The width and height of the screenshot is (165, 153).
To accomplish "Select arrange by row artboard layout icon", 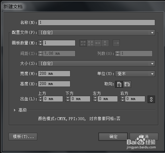I will (98, 43).
